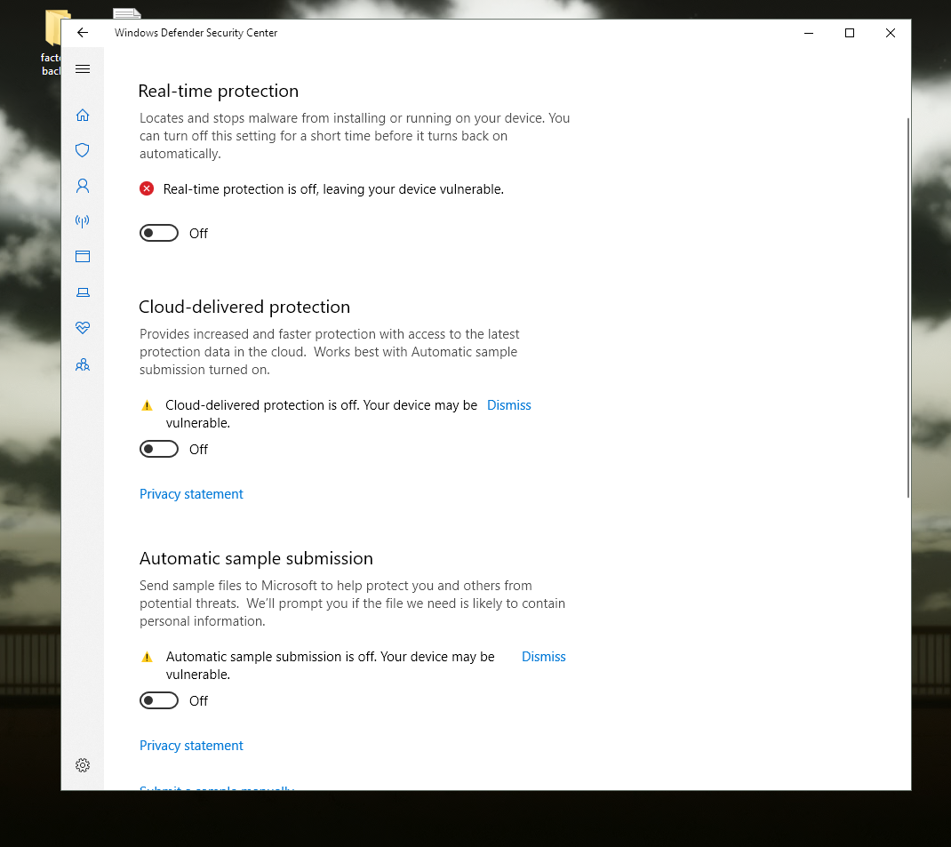Open the hamburger navigation menu

click(83, 69)
